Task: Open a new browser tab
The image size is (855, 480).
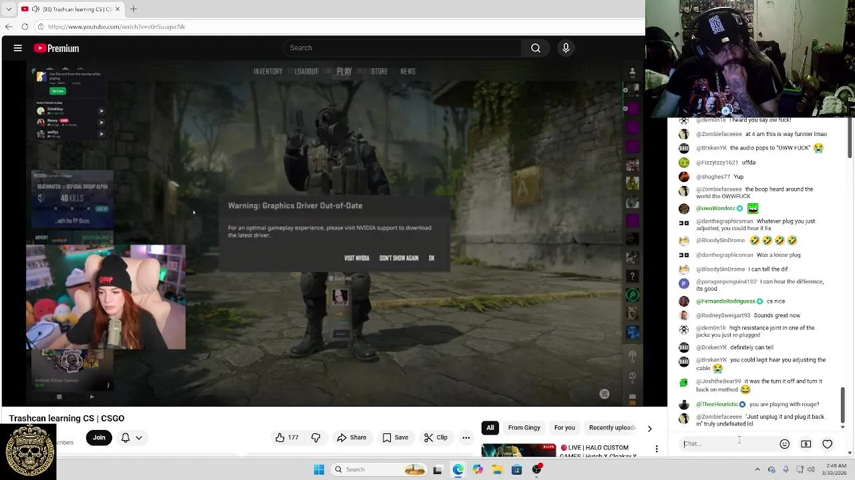Action: tap(133, 9)
